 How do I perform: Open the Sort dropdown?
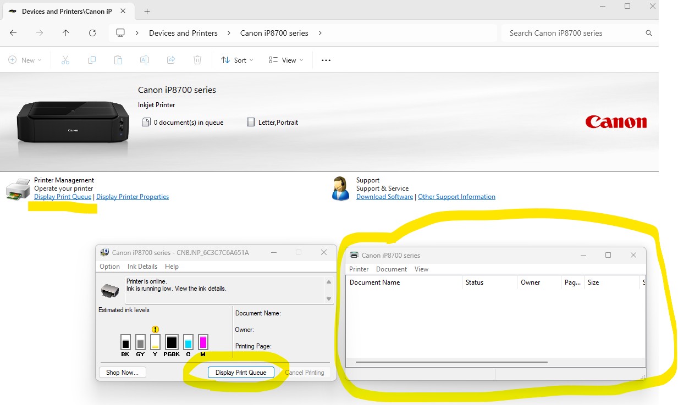point(237,60)
